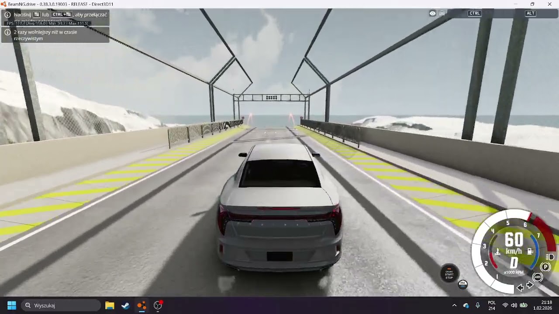Click the CTRL+Tab key badge in the hint
The image size is (559, 314).
[x=62, y=14]
